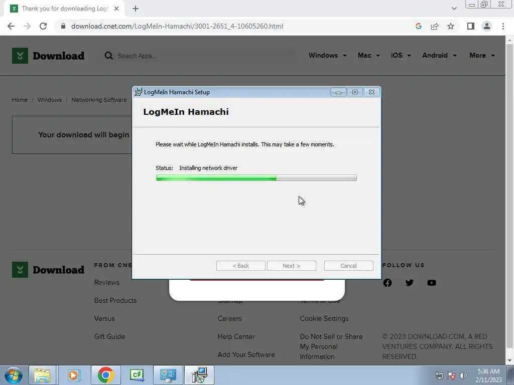
Task: Open volume speaker tray icon
Action: coord(463,375)
